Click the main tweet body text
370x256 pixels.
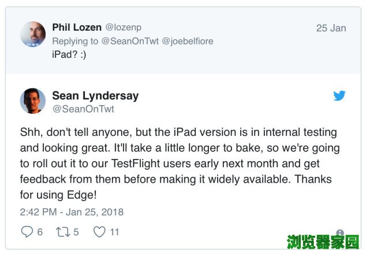click(179, 164)
